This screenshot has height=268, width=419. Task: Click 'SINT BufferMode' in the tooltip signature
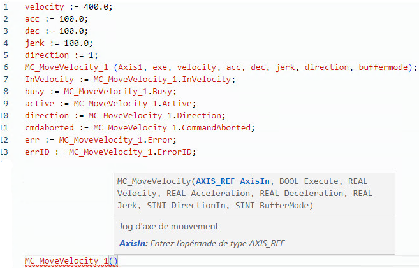point(272,206)
